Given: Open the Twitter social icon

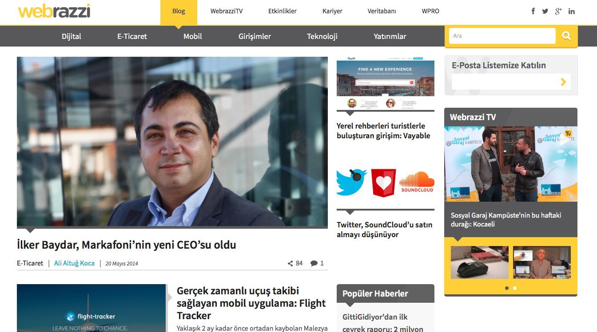Looking at the screenshot, I should [545, 11].
